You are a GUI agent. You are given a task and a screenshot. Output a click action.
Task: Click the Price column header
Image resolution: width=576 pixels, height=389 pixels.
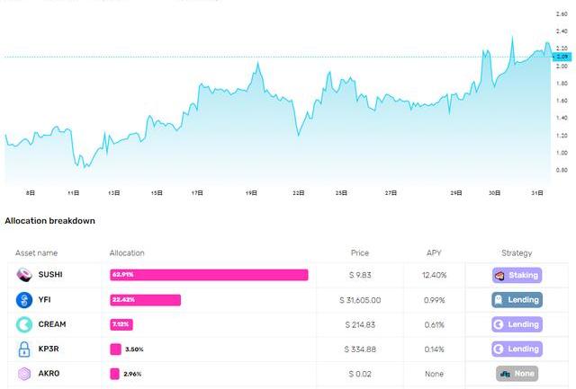[x=360, y=252]
